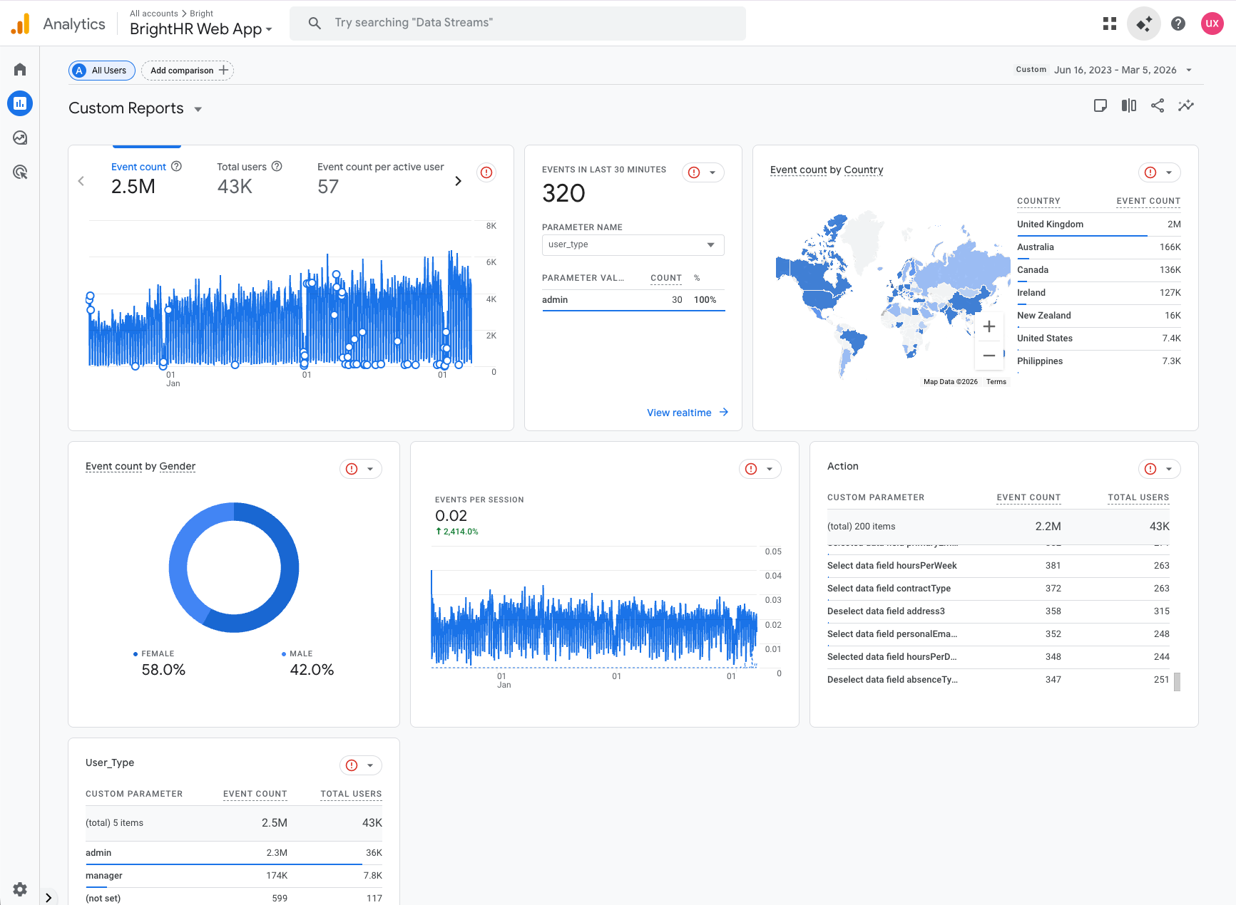Click Action table EVENT COUNT header

pos(1028,497)
